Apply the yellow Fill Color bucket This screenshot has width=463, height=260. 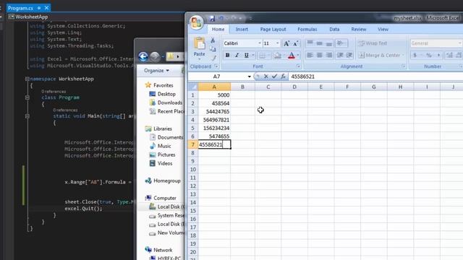click(x=277, y=55)
